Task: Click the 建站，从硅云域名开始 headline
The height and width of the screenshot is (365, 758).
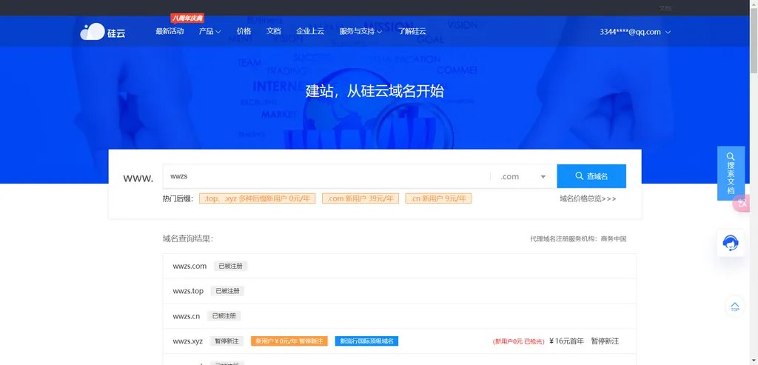Action: click(375, 91)
